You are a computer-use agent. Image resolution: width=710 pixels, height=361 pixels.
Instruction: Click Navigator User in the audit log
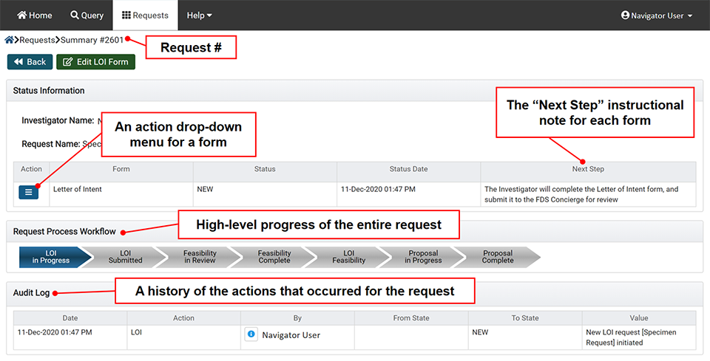point(291,335)
